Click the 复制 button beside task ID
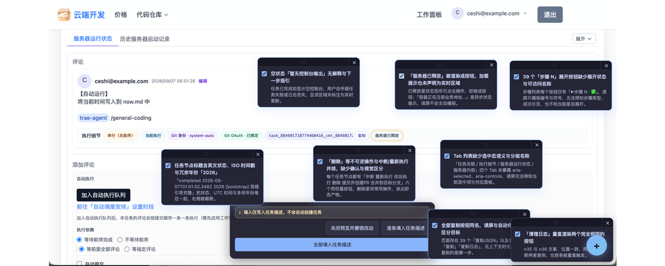The width and height of the screenshot is (665, 266). point(361,136)
